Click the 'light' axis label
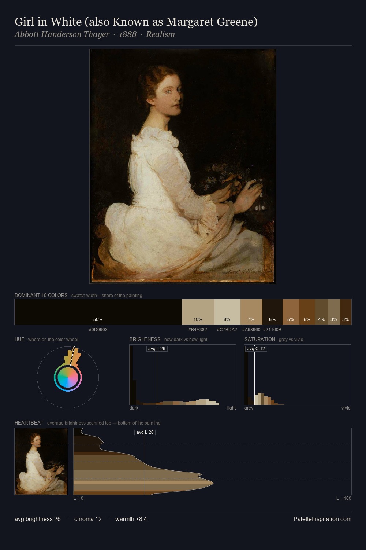 click(x=231, y=408)
